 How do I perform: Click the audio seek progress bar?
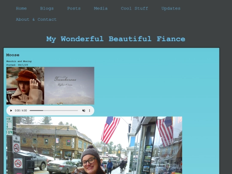tap(54, 110)
